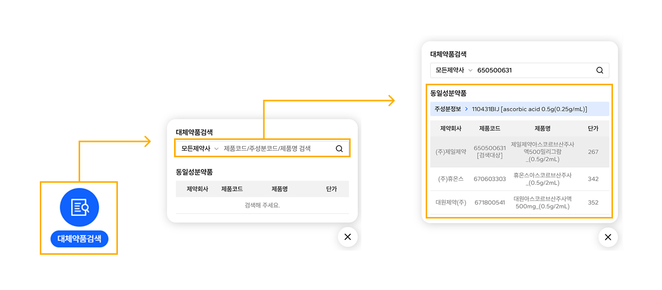Viewport: 662px width, 290px height.
Task: Close the empty search panel with X
Action: tap(348, 237)
